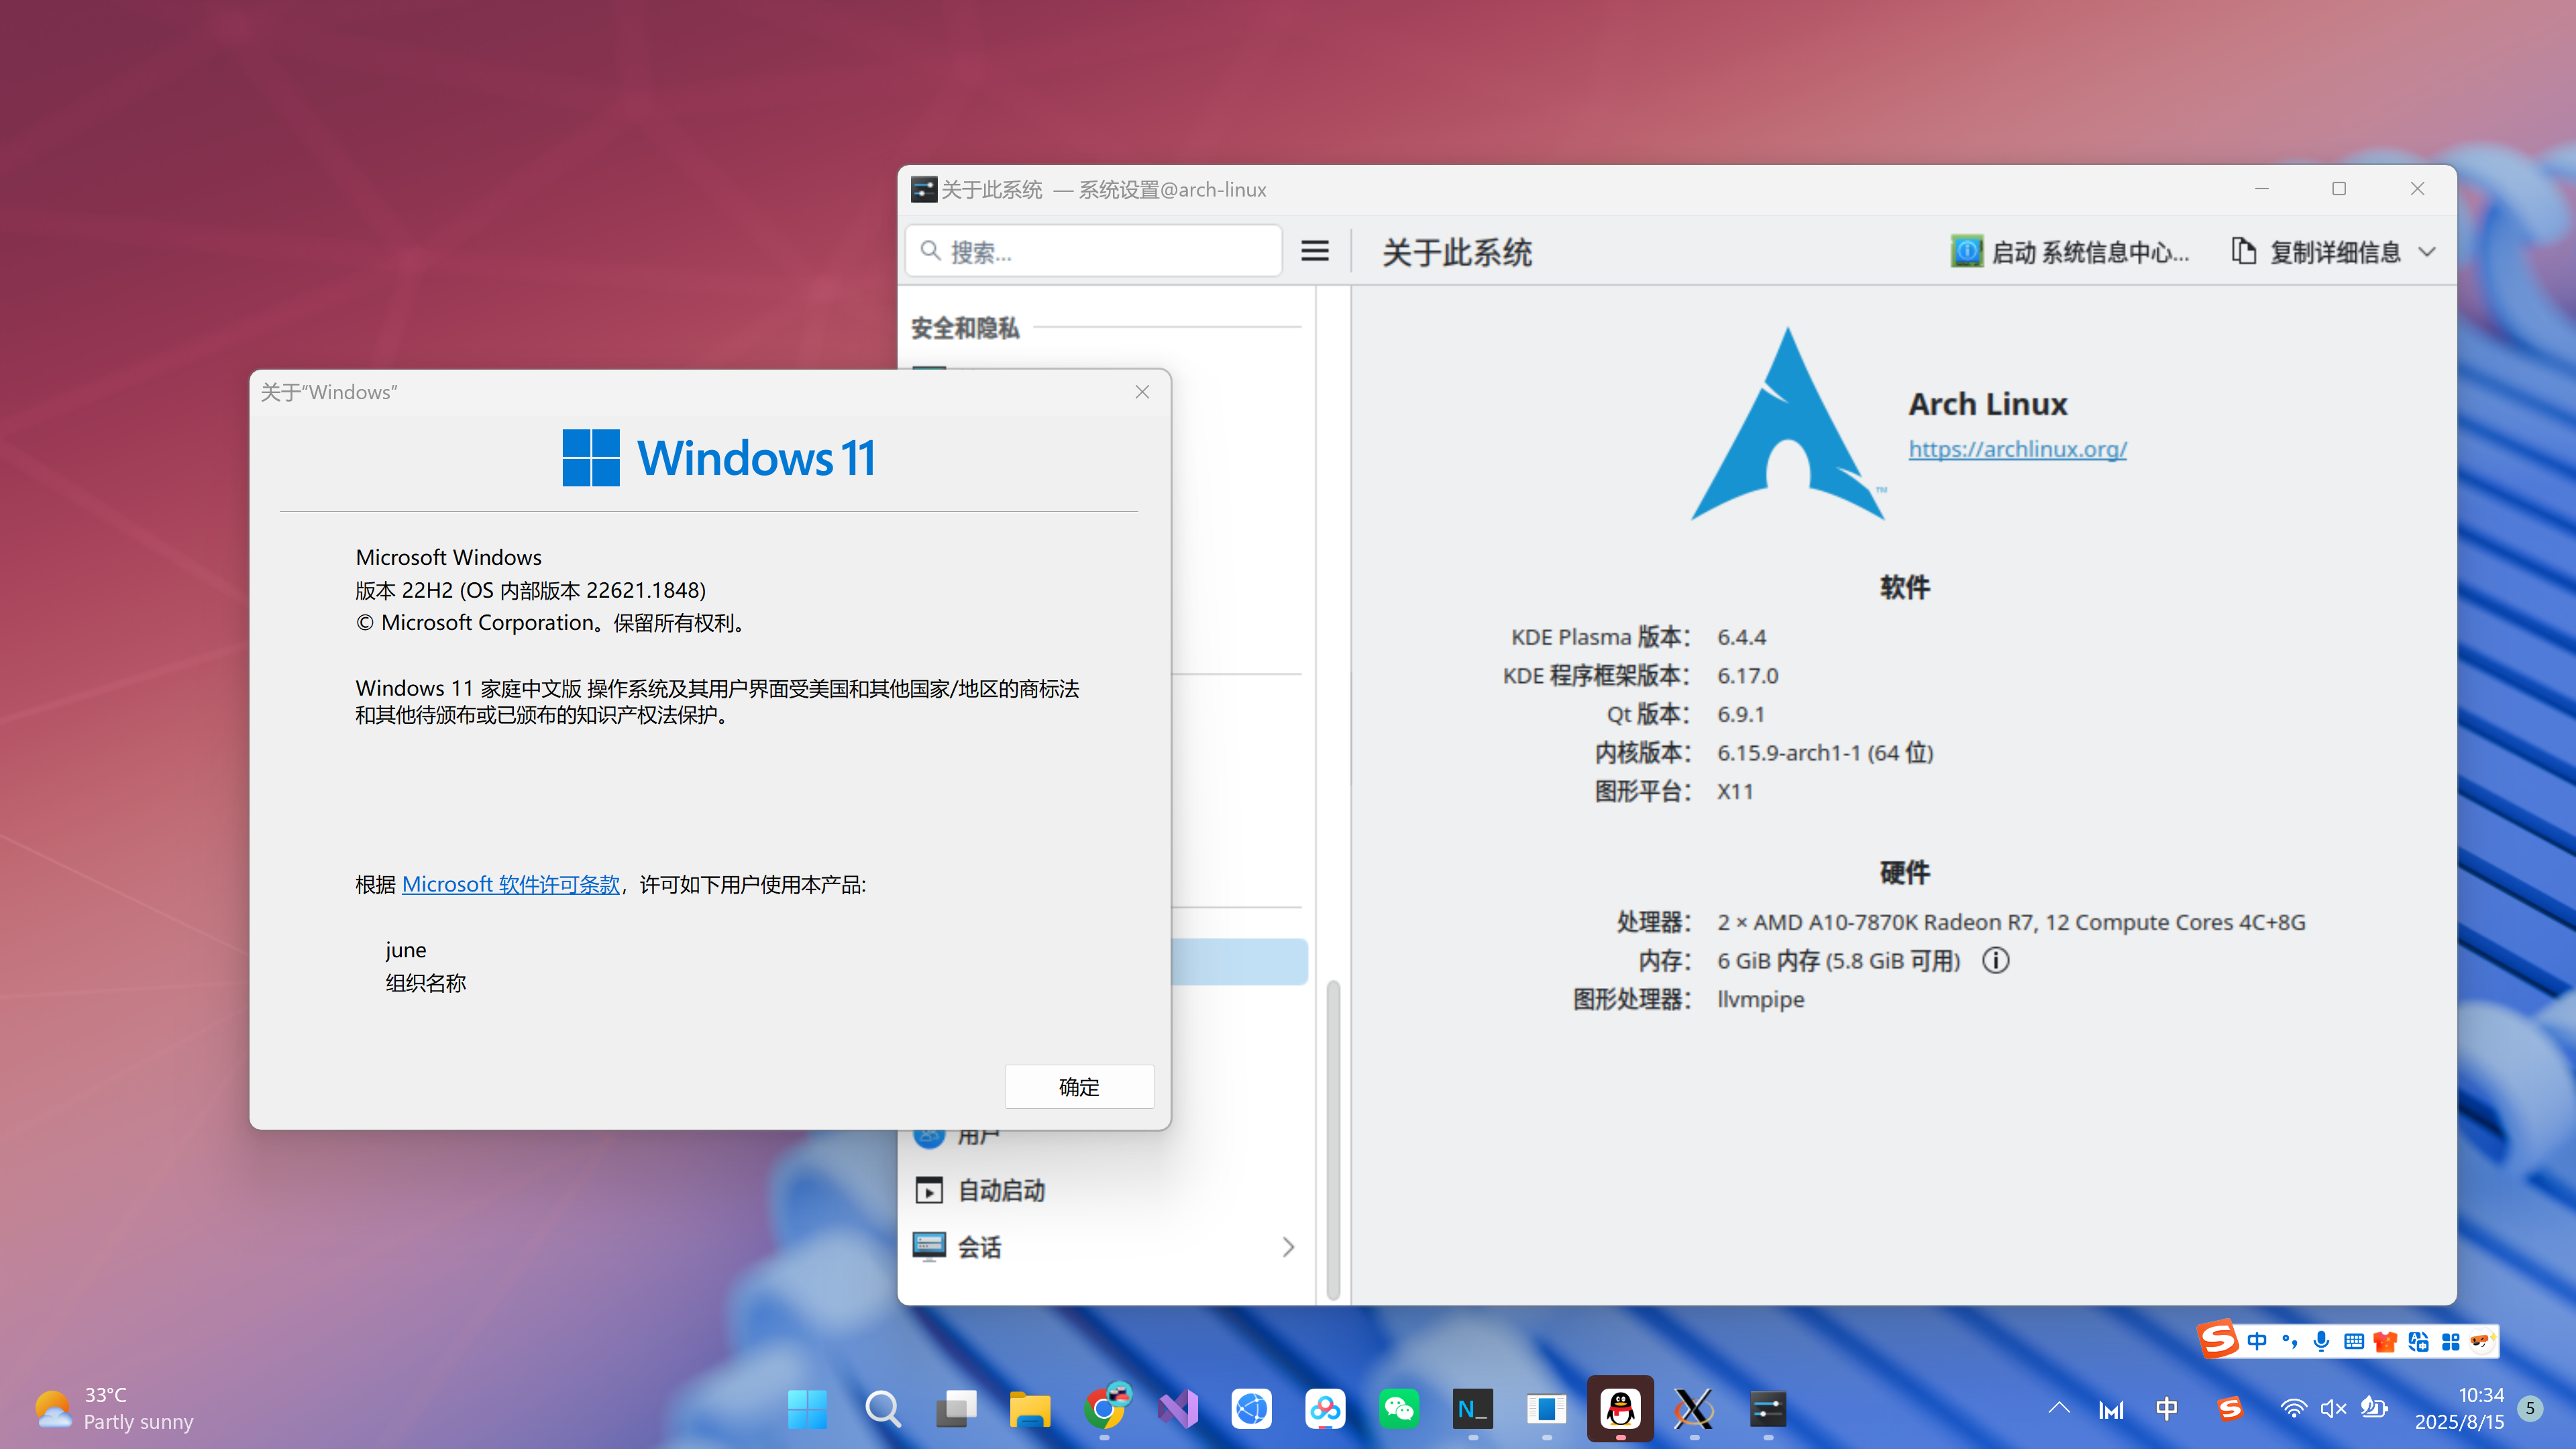This screenshot has height=1449, width=2576.
Task: Open taskbar Search
Action: click(x=882, y=1409)
